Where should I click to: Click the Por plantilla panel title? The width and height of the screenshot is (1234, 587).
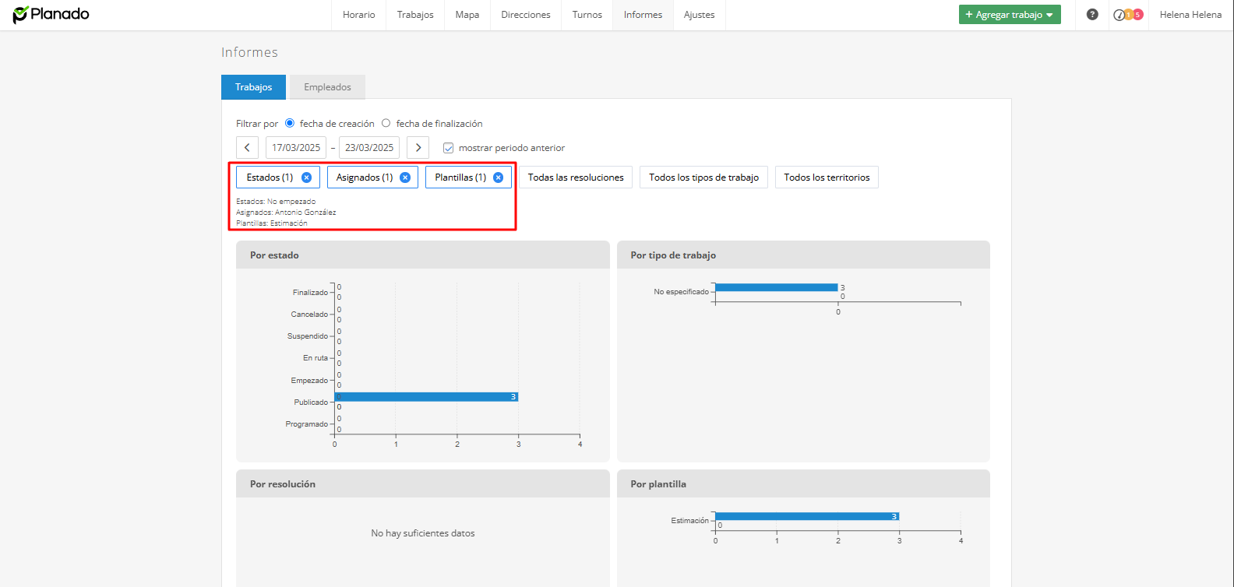pos(658,484)
